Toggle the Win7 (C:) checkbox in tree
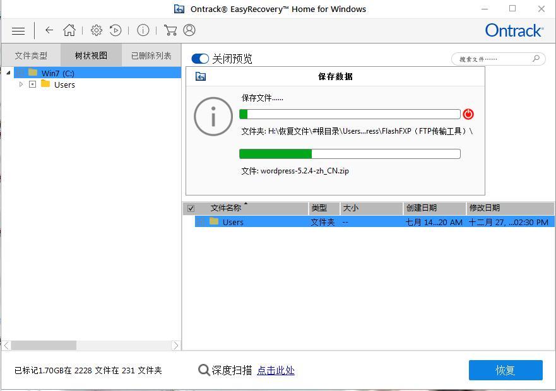This screenshot has width=556, height=391. 20,73
